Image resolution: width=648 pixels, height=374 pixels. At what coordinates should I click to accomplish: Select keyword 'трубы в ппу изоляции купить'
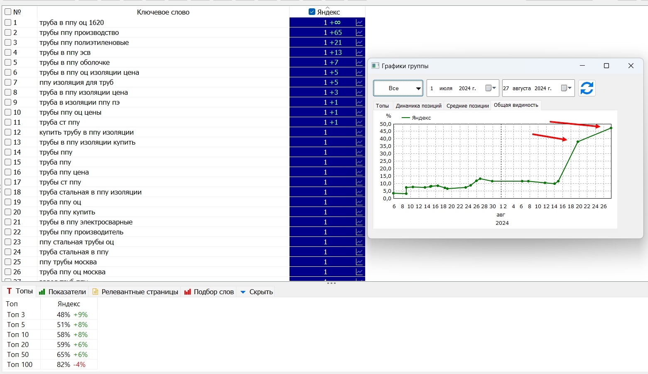point(87,142)
